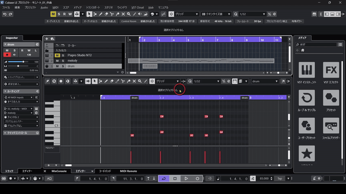Click the tempo value 85.000 field
The image size is (346, 194).
(264, 178)
